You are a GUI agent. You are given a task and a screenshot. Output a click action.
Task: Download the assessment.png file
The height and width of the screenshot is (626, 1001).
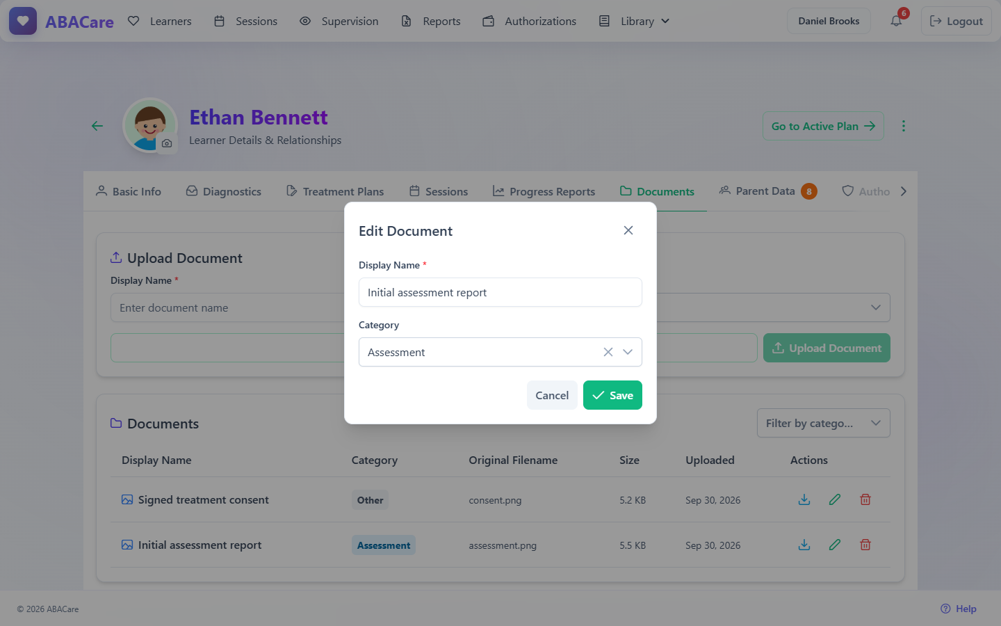point(804,545)
